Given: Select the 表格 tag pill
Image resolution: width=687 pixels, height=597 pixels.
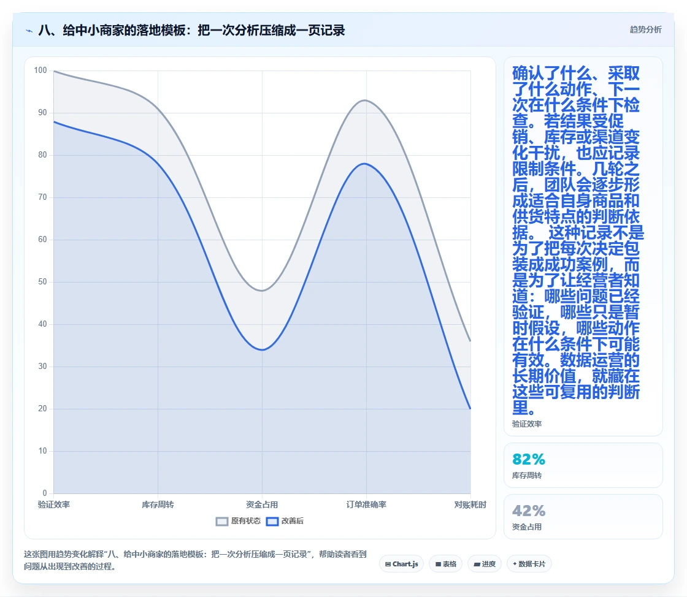Looking at the screenshot, I should pos(445,564).
